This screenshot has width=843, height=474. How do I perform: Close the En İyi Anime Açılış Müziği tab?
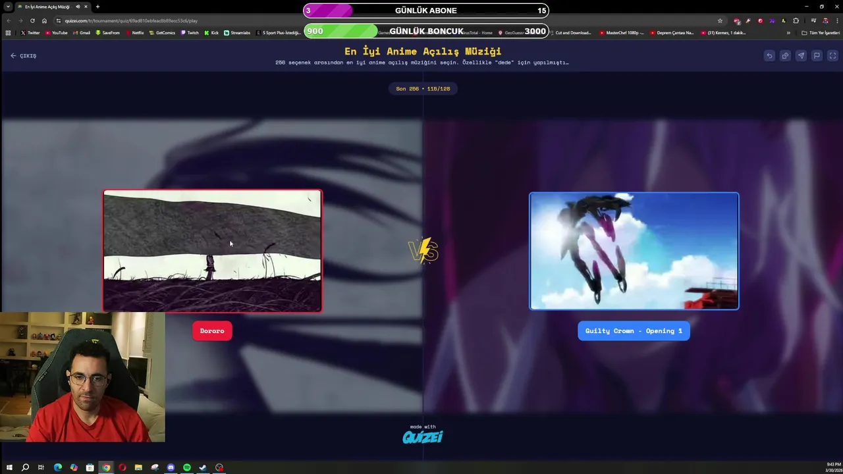point(86,7)
